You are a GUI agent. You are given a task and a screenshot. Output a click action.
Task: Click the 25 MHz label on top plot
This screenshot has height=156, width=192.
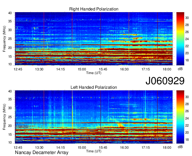tap(10, 39)
